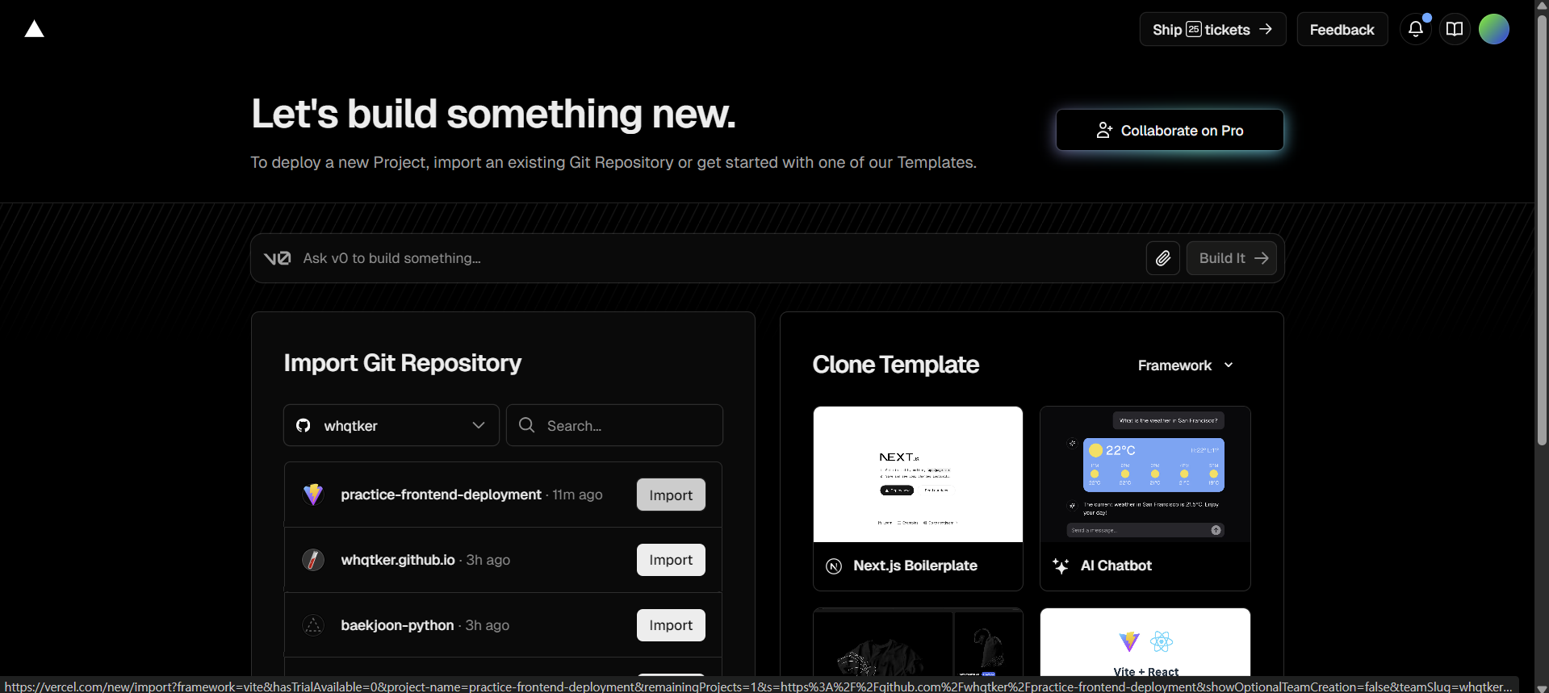Focus the Ask v0 prompt field

(x=718, y=258)
